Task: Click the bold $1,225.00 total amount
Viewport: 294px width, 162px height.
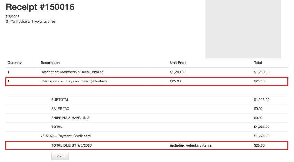Action: coord(262,127)
